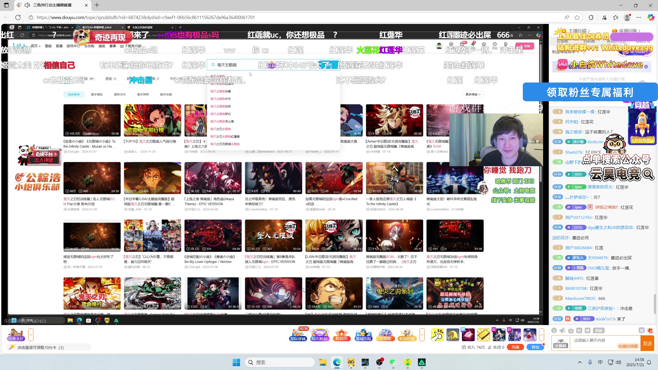
Task: Add this page to favorites star
Action: pos(577,17)
